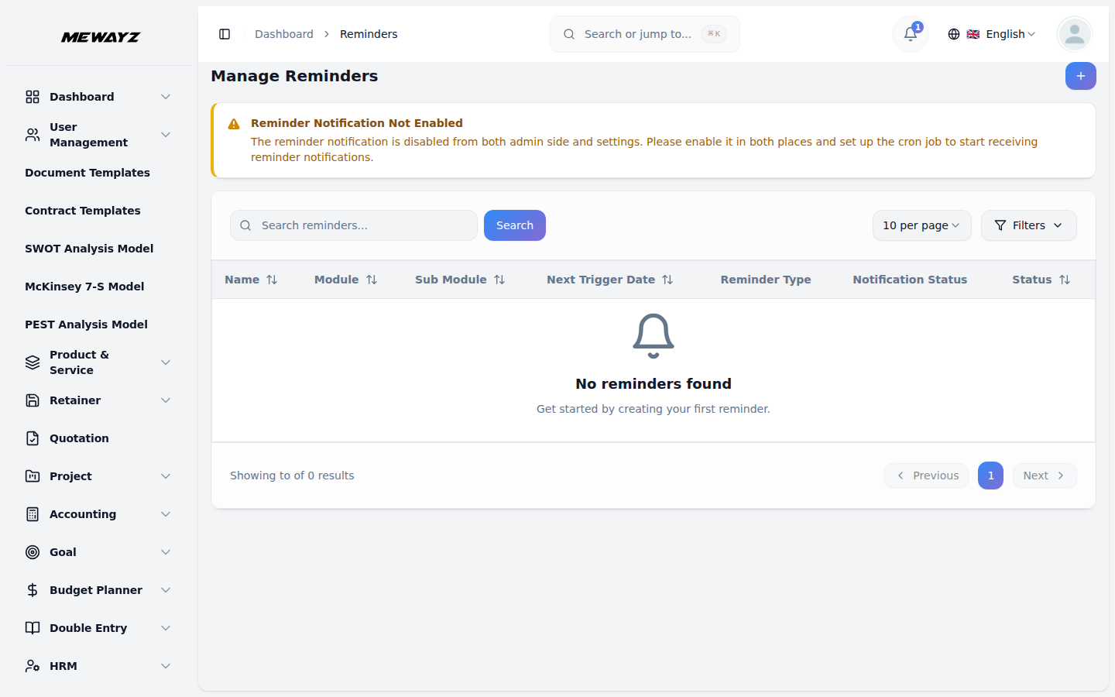Toggle the sidebar collapse icon
The image size is (1115, 697).
(225, 34)
